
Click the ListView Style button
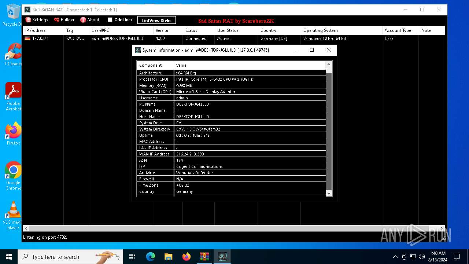pos(156,20)
